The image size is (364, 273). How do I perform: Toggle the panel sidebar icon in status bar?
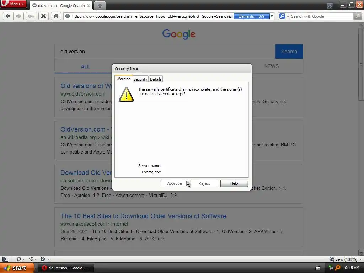(5, 259)
